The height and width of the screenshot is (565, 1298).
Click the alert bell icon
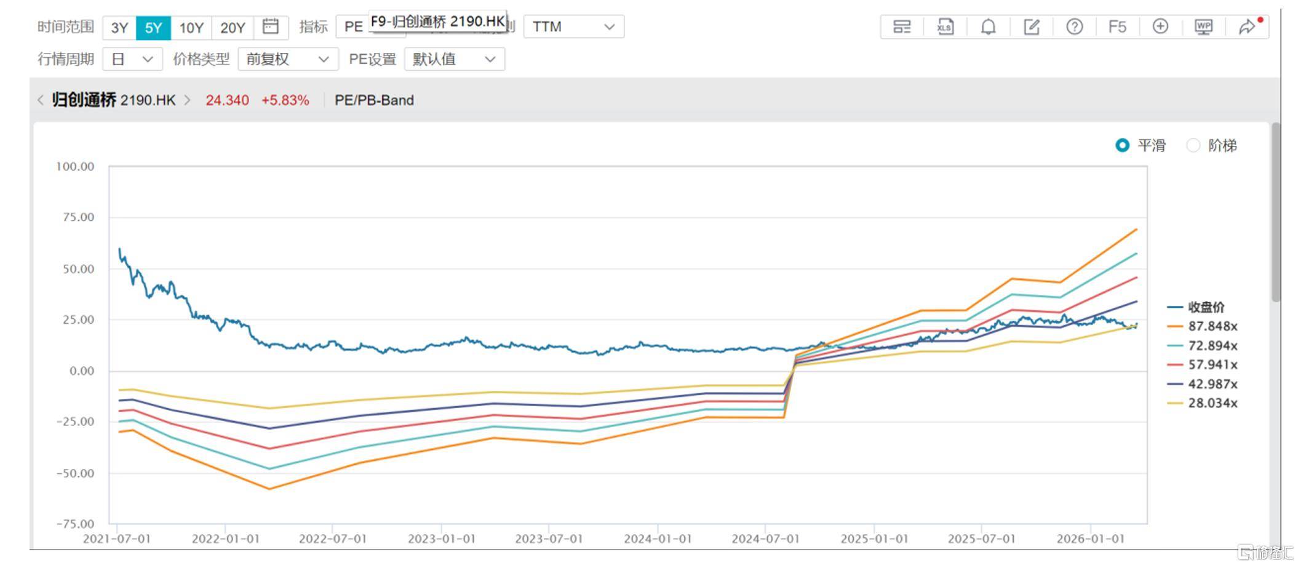click(988, 27)
